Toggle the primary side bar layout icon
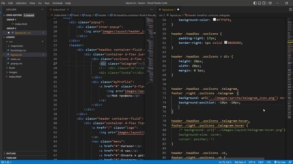This screenshot has width=293, height=164. tap(255, 3)
